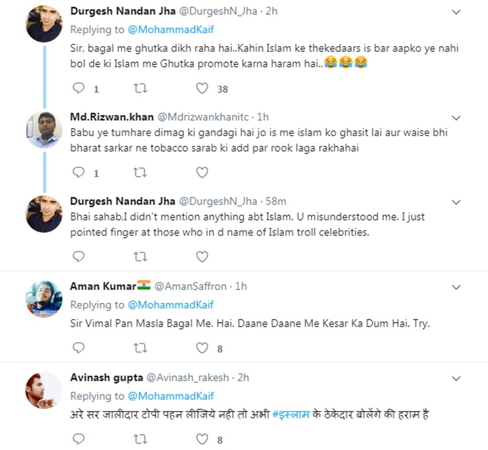Viewport: 488px width, 450px height.
Task: Retweet Durgesh Nandan Jha's first tweet
Action: tap(140, 89)
